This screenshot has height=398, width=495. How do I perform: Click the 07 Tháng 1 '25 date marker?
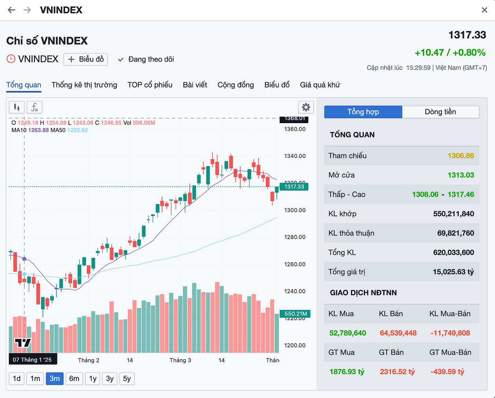(x=33, y=360)
